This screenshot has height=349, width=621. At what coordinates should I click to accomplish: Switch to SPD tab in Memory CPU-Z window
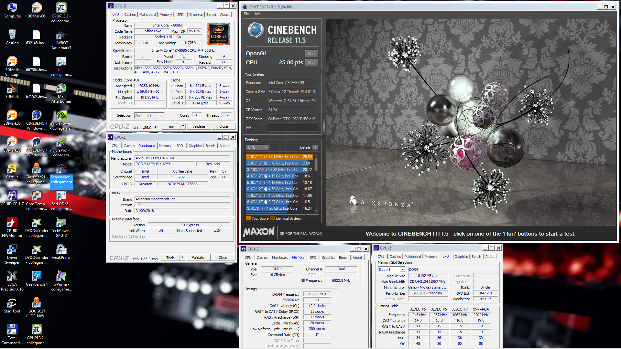[313, 258]
